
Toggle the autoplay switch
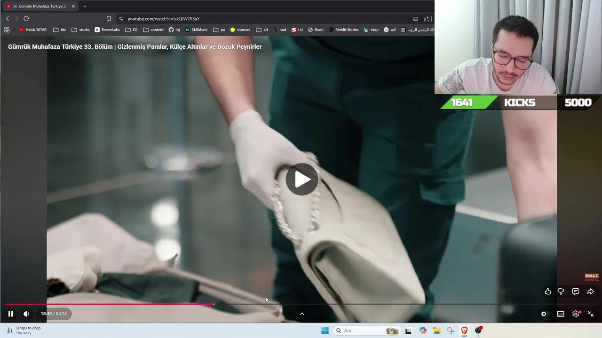pyautogui.click(x=544, y=314)
